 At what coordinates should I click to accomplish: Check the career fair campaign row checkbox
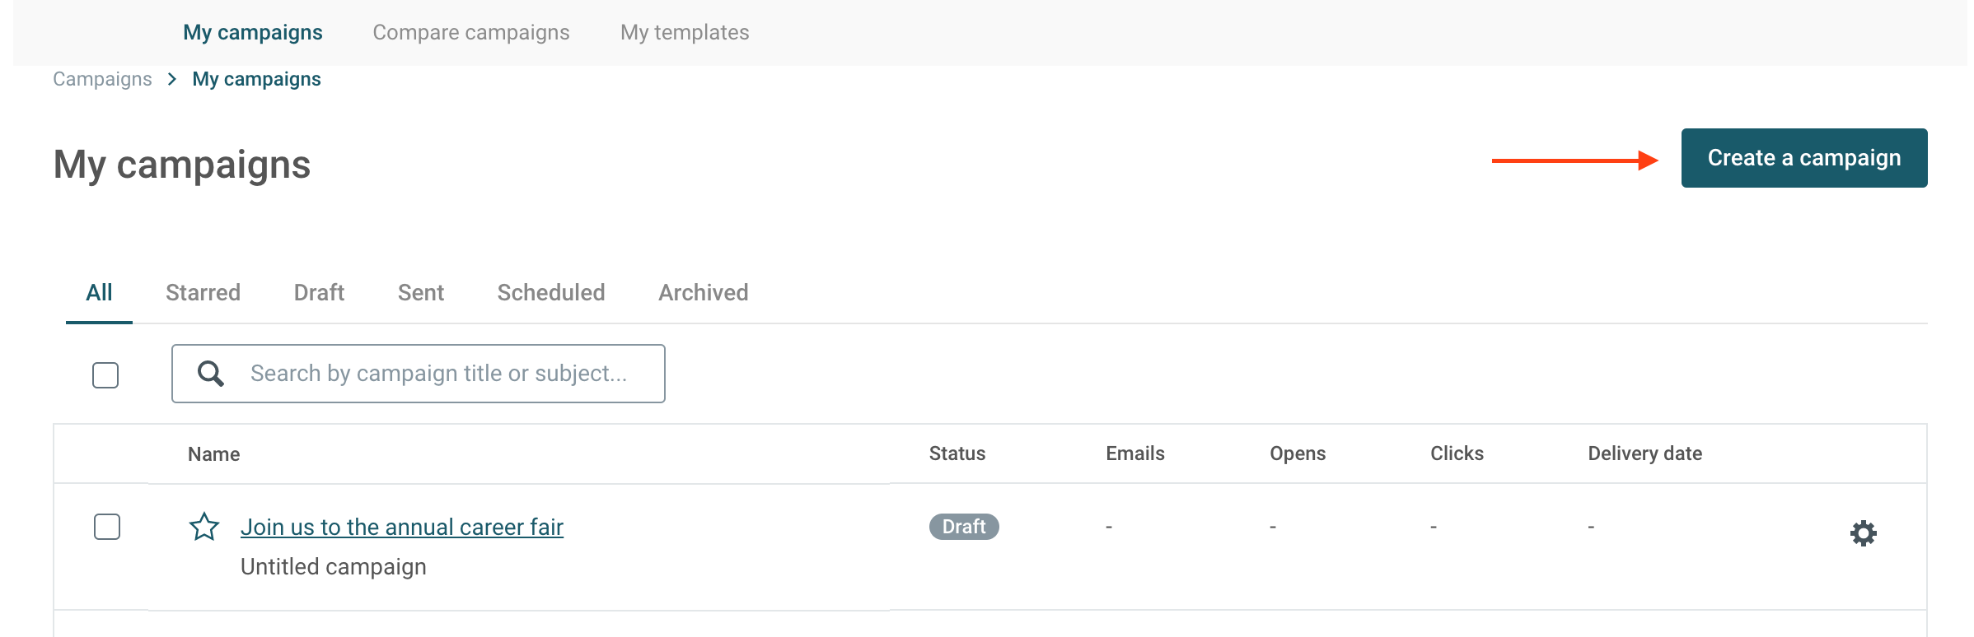pyautogui.click(x=107, y=527)
